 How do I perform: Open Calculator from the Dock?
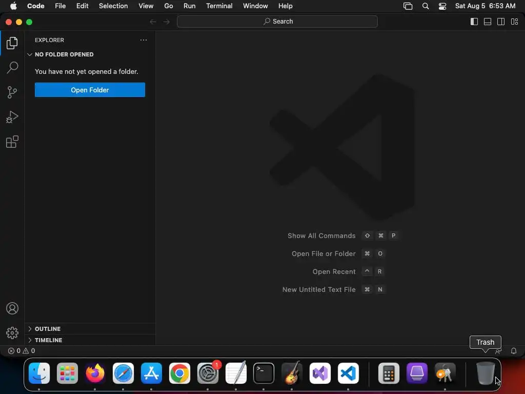(x=389, y=373)
